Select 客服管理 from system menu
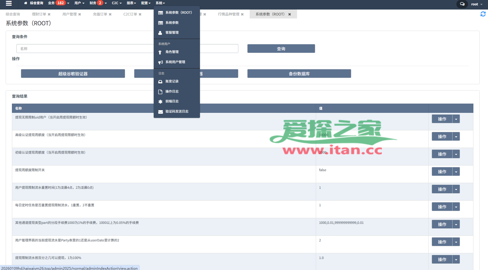Screen dimensions: 488x270 (x=172, y=33)
